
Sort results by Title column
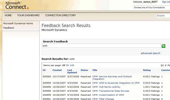[x=95, y=70]
